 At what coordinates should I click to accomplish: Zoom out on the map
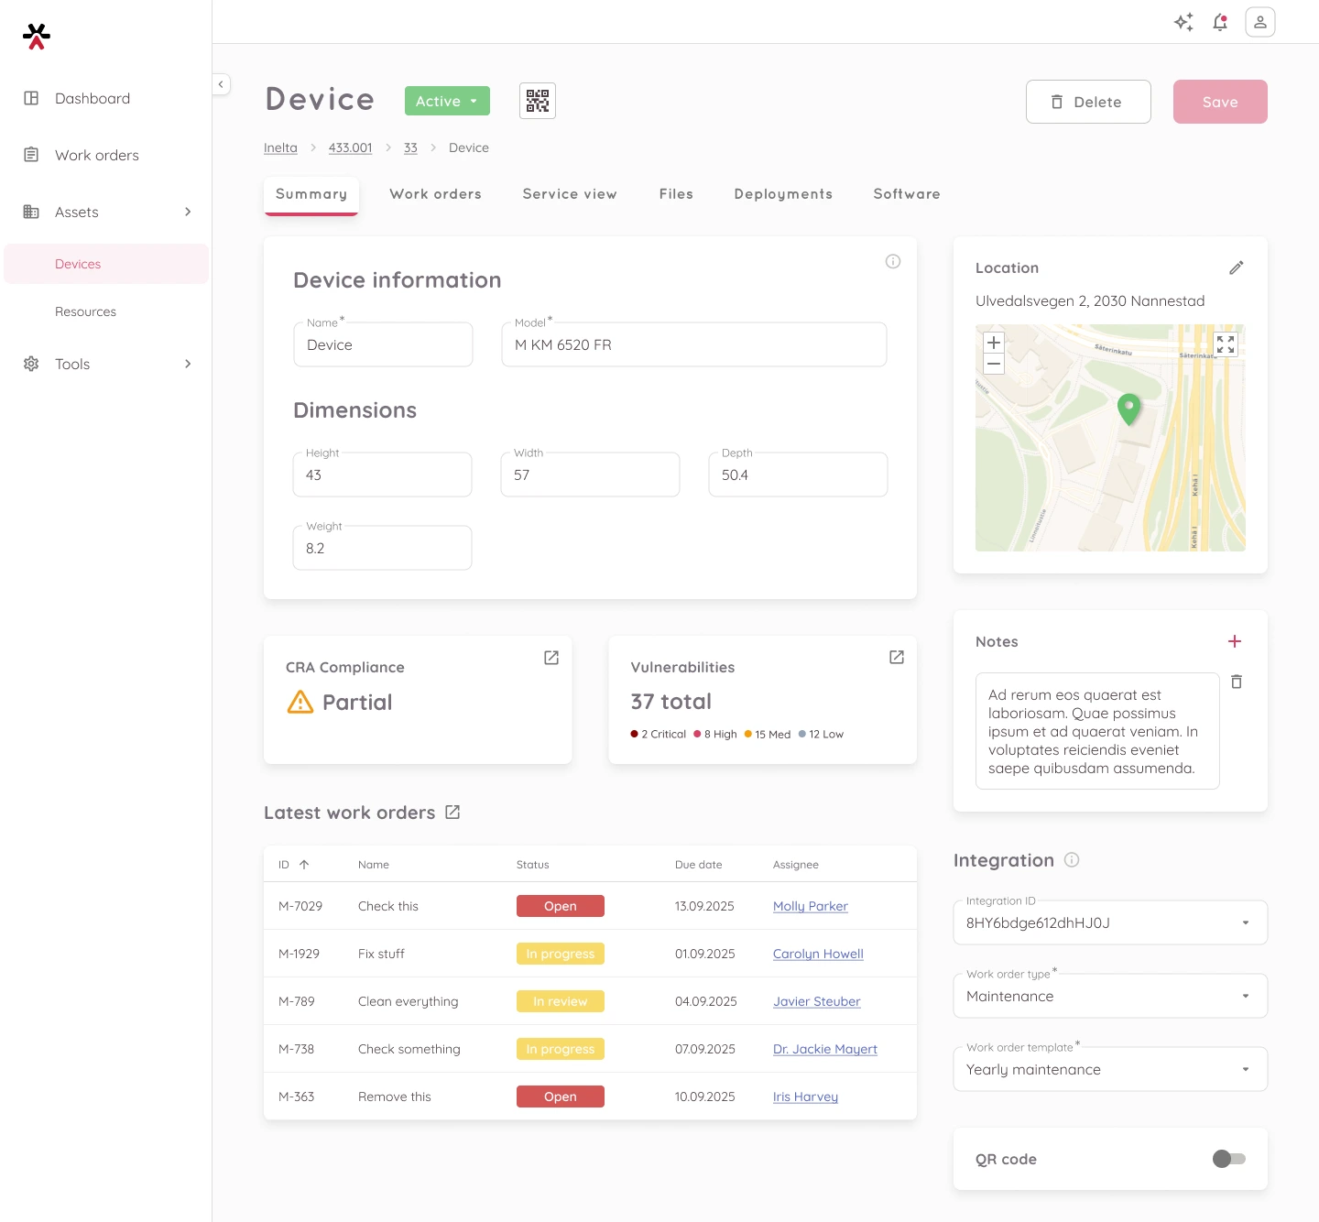[x=994, y=364]
